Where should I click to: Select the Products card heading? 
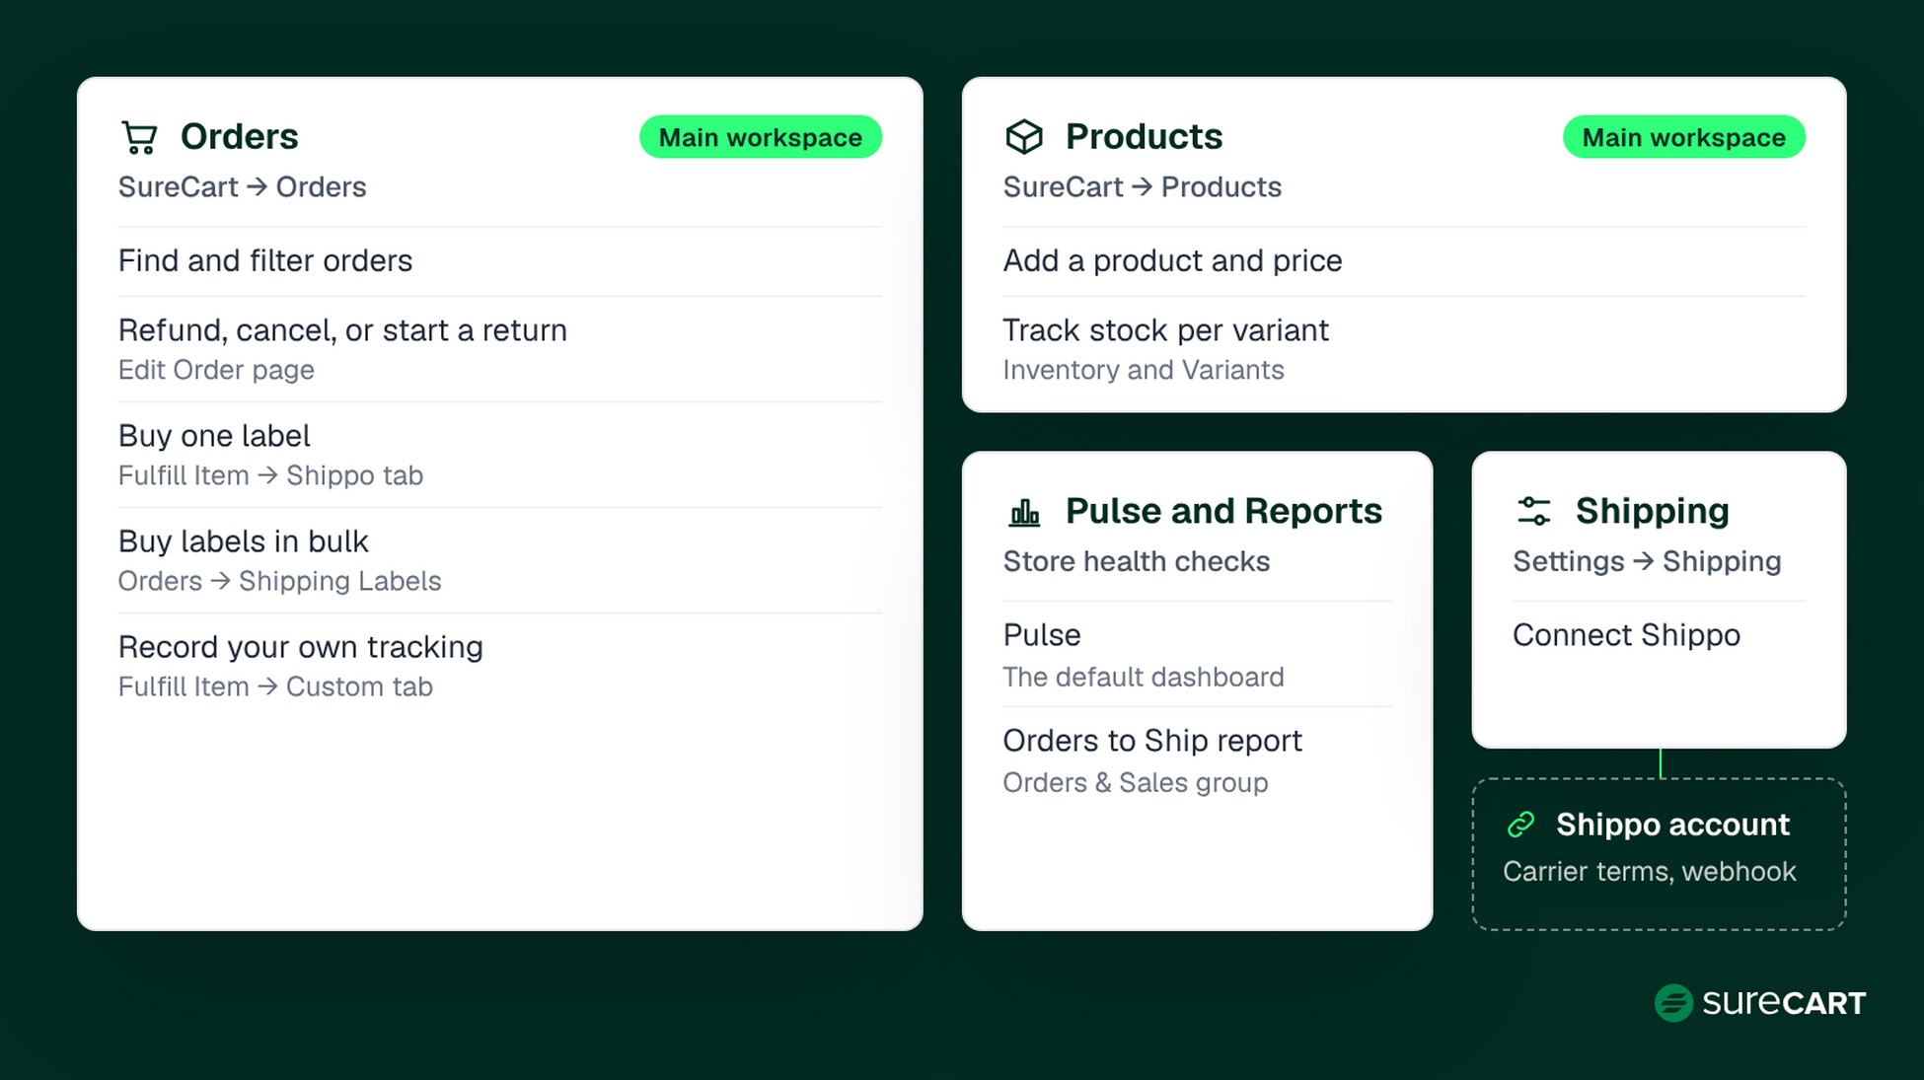coord(1144,136)
